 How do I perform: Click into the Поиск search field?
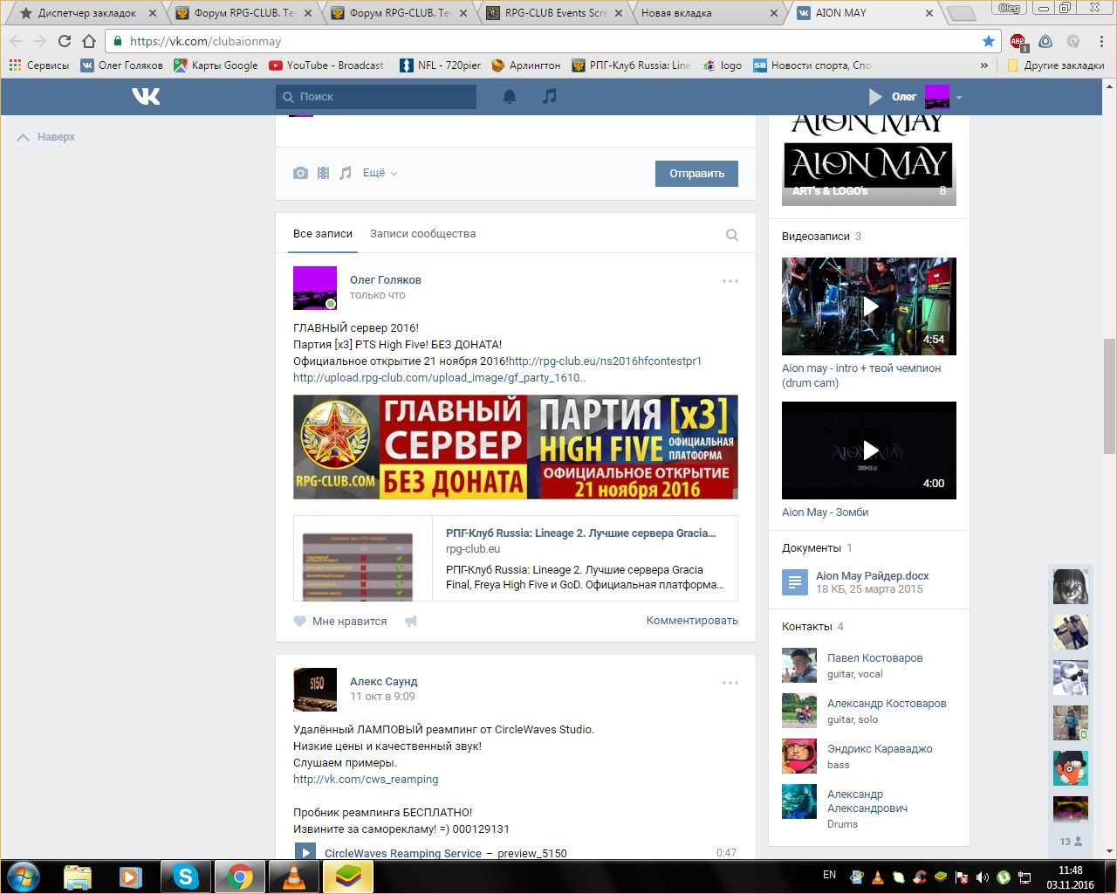376,97
